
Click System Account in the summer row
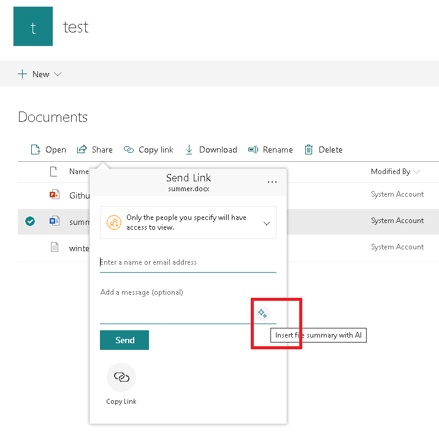[397, 221]
